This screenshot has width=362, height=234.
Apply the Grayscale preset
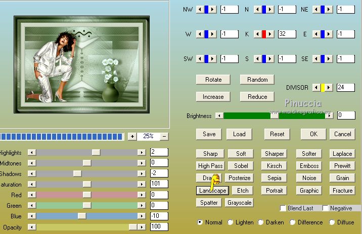tap(239, 203)
